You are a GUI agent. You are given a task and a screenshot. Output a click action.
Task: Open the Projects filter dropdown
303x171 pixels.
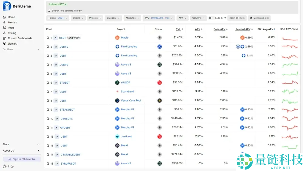point(95,18)
